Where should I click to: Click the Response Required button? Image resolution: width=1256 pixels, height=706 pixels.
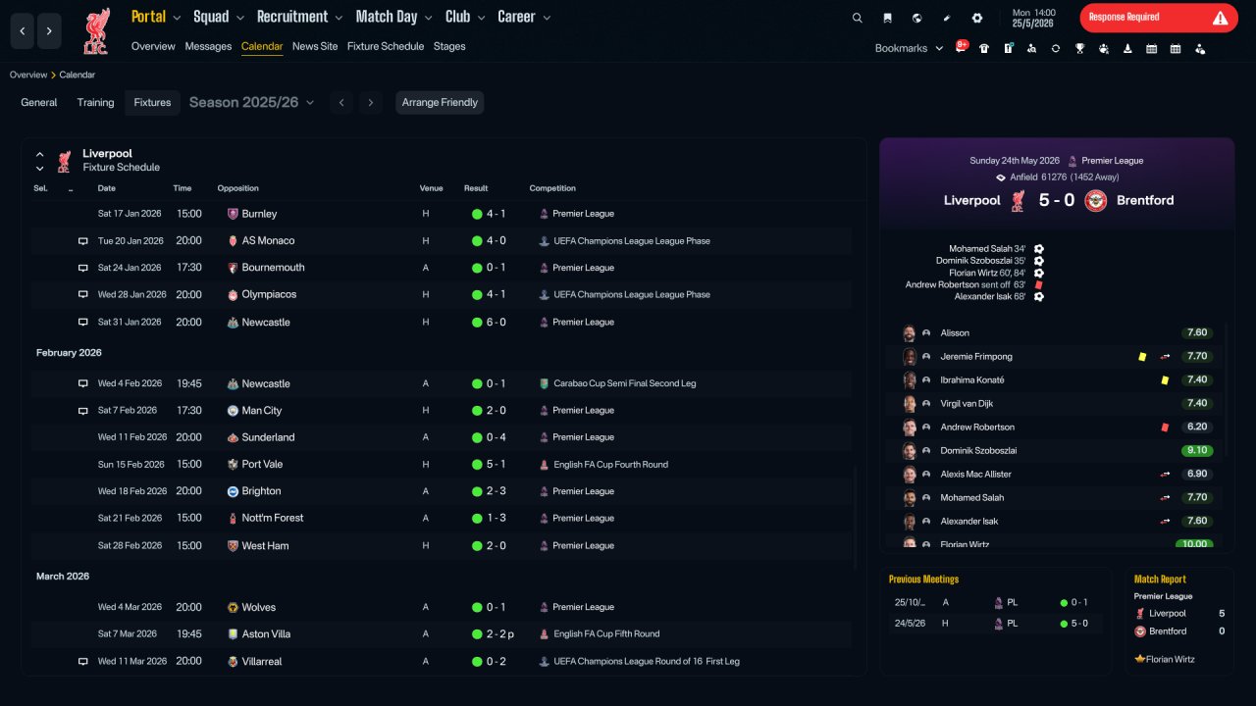[1159, 18]
